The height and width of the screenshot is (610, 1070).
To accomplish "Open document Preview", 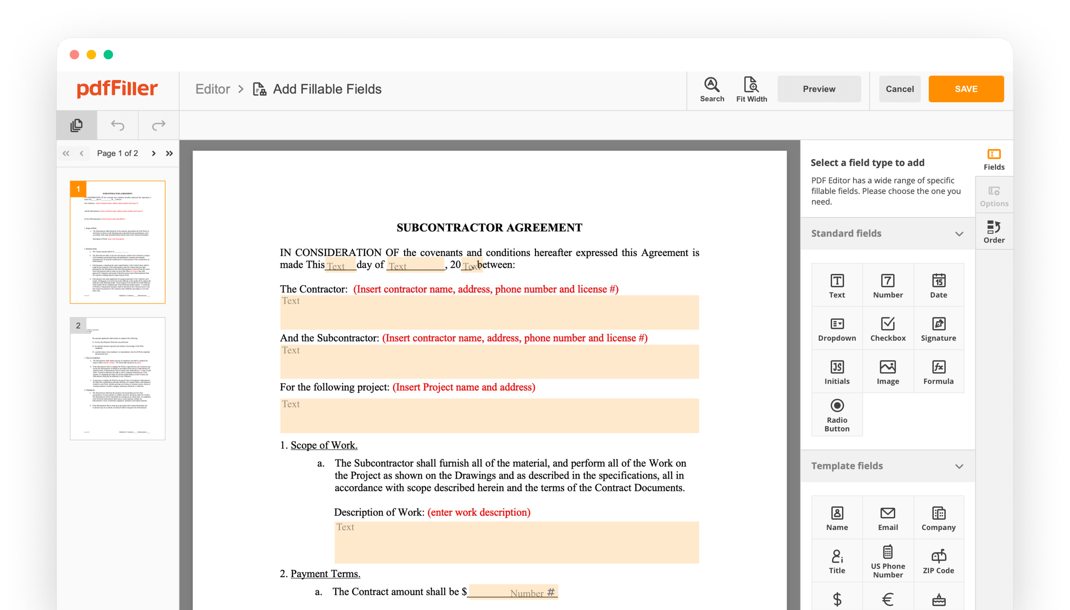I will pyautogui.click(x=819, y=88).
